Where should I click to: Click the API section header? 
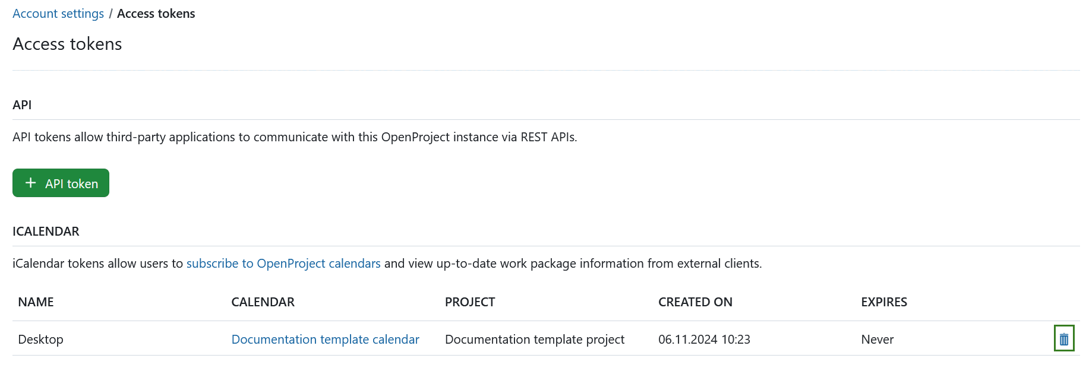tap(22, 104)
